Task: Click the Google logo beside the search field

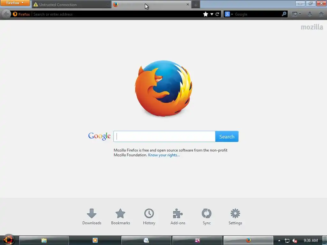Action: [100, 136]
